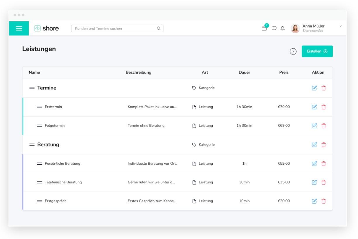Click the drag handle beside Persönliche Beratung
This screenshot has height=239, width=358.
click(x=39, y=164)
